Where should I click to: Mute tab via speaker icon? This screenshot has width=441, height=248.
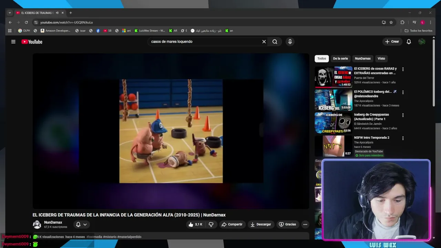(x=57, y=13)
